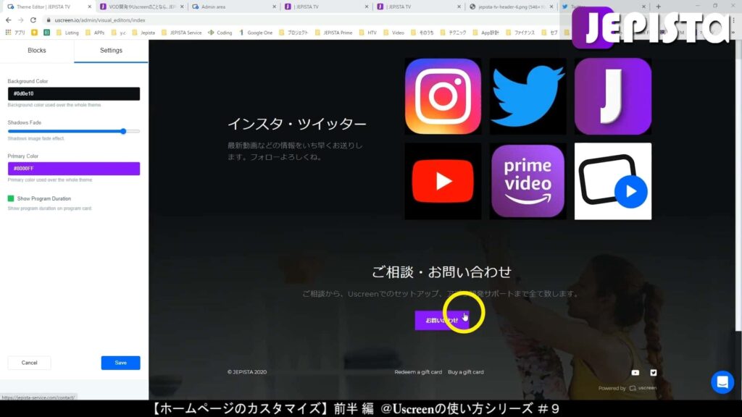Open the chat support bubble
The height and width of the screenshot is (417, 742).
point(722,382)
